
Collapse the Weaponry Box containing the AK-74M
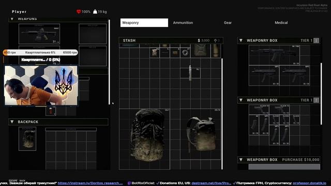click(241, 40)
